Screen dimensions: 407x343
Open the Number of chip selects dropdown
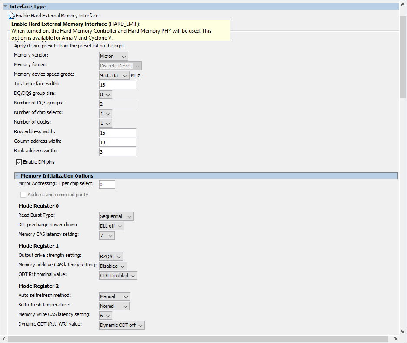point(105,114)
